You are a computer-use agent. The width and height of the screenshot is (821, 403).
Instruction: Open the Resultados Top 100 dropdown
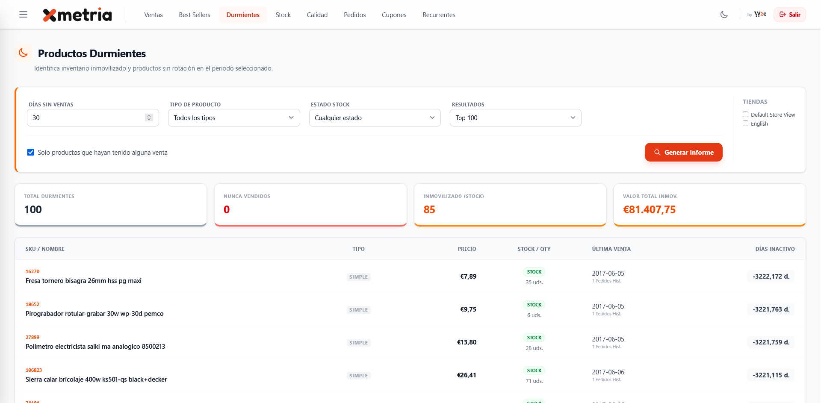pyautogui.click(x=515, y=118)
